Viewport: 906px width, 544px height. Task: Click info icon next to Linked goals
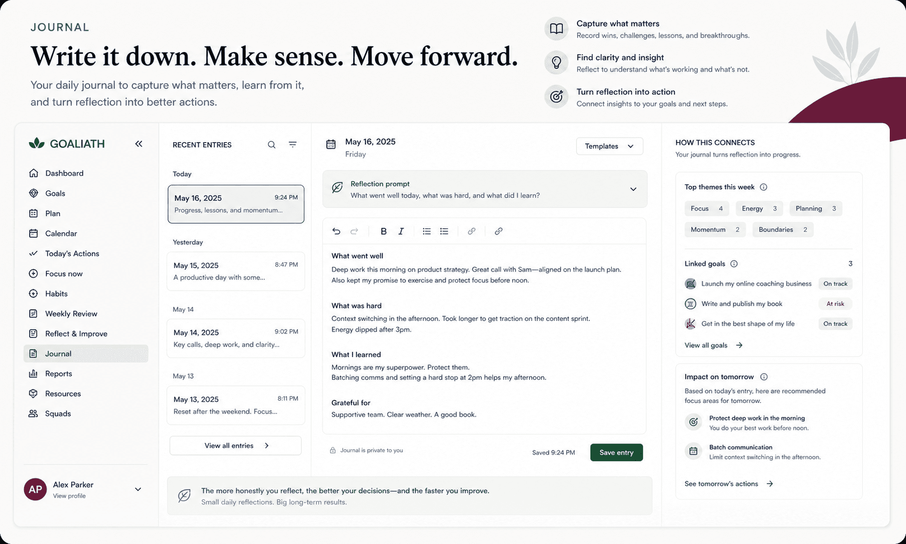734,264
